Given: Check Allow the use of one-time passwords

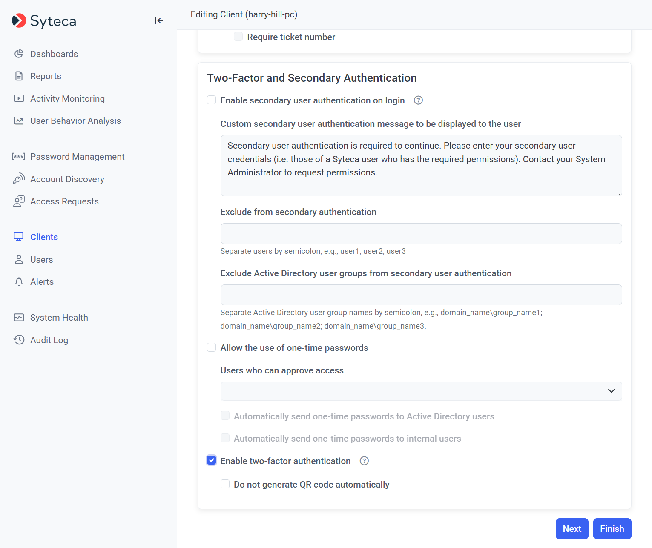Looking at the screenshot, I should point(212,348).
